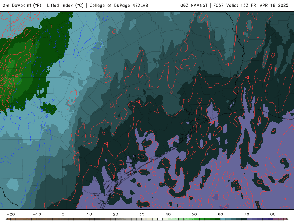Click the 20 label on the color scale

(115, 214)
